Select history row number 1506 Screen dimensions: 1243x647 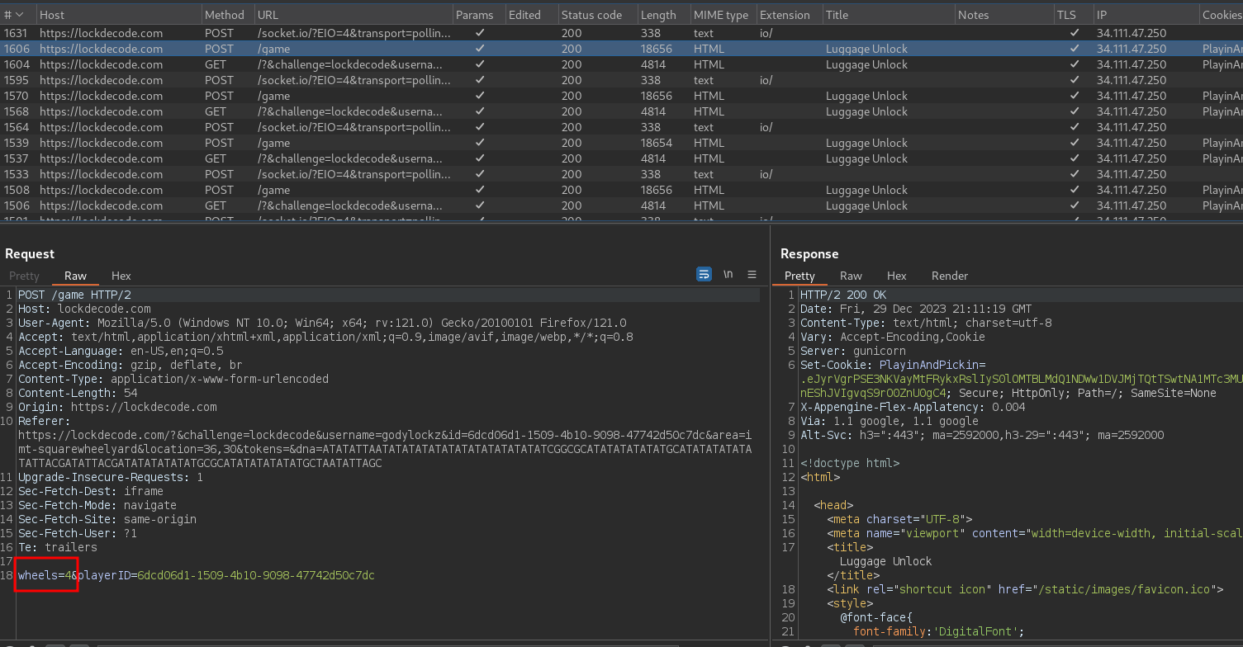(621, 205)
